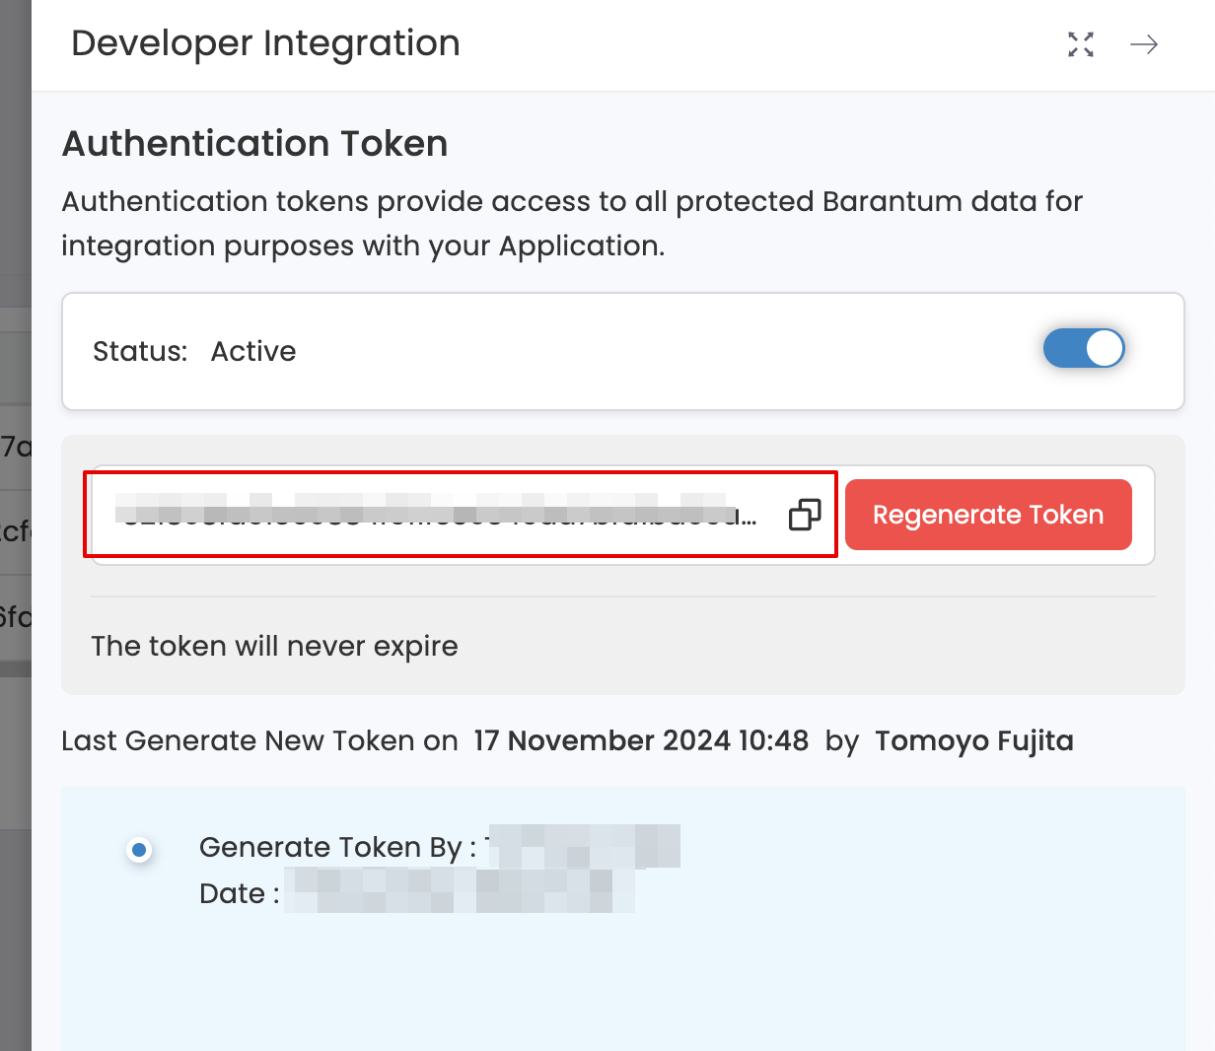Click the Date label in history entry

tap(239, 894)
